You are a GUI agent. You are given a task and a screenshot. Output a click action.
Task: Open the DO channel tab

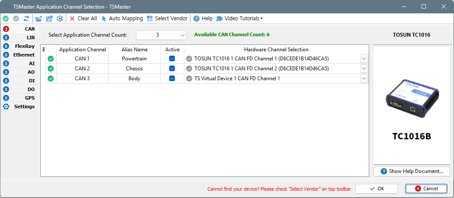[19, 89]
